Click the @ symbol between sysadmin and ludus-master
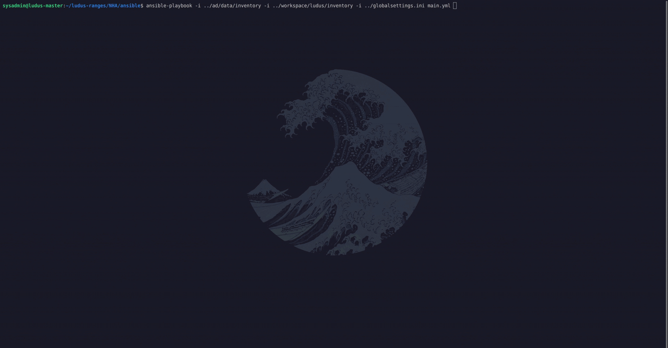Image resolution: width=668 pixels, height=348 pixels. click(x=27, y=6)
